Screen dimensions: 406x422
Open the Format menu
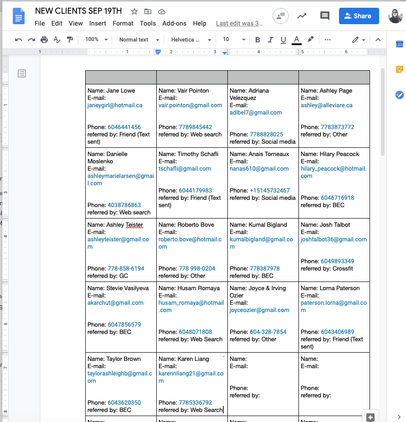[123, 23]
